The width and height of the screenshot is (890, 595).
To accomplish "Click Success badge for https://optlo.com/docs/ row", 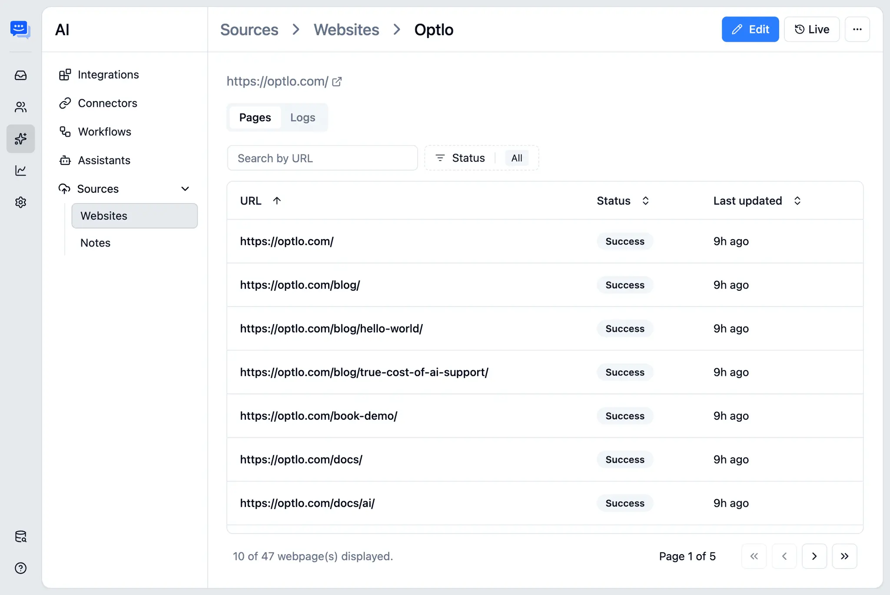I will click(x=624, y=460).
